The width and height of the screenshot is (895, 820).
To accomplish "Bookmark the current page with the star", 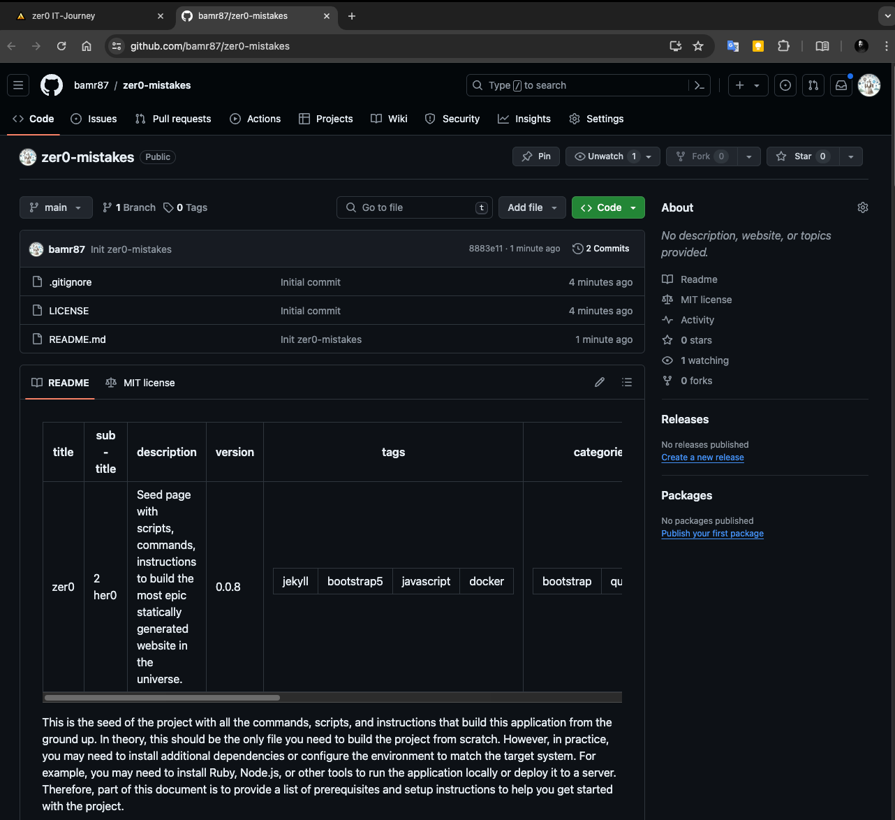I will pos(698,46).
